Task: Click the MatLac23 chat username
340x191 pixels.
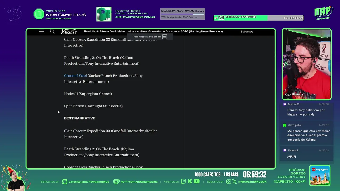Action: (x=294, y=104)
